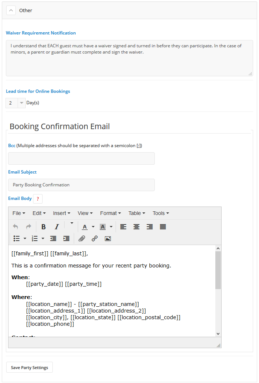Toggle italic formatting in the email editor
The width and height of the screenshot is (259, 383).
(56, 226)
